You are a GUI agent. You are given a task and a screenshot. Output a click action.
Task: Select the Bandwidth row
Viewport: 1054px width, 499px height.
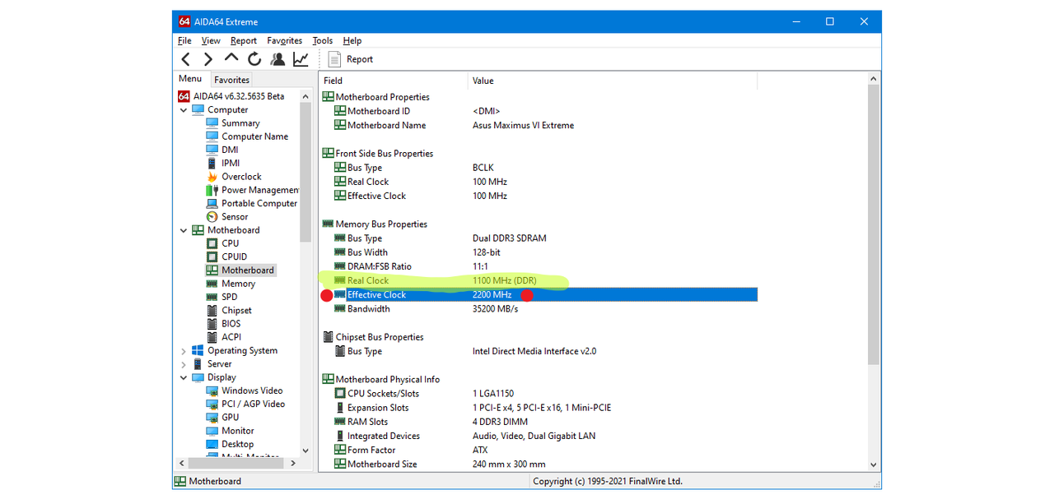coord(539,309)
